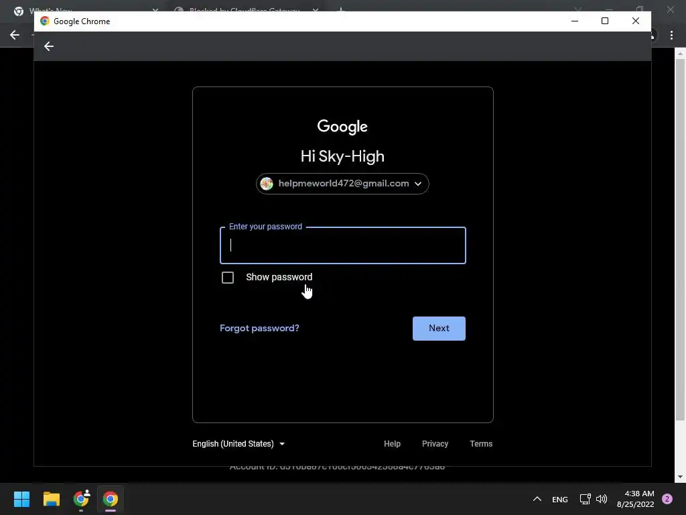Open the clock showing 4:38 AM

635,499
